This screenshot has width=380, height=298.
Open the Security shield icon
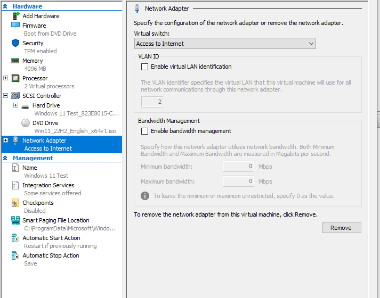click(x=15, y=43)
